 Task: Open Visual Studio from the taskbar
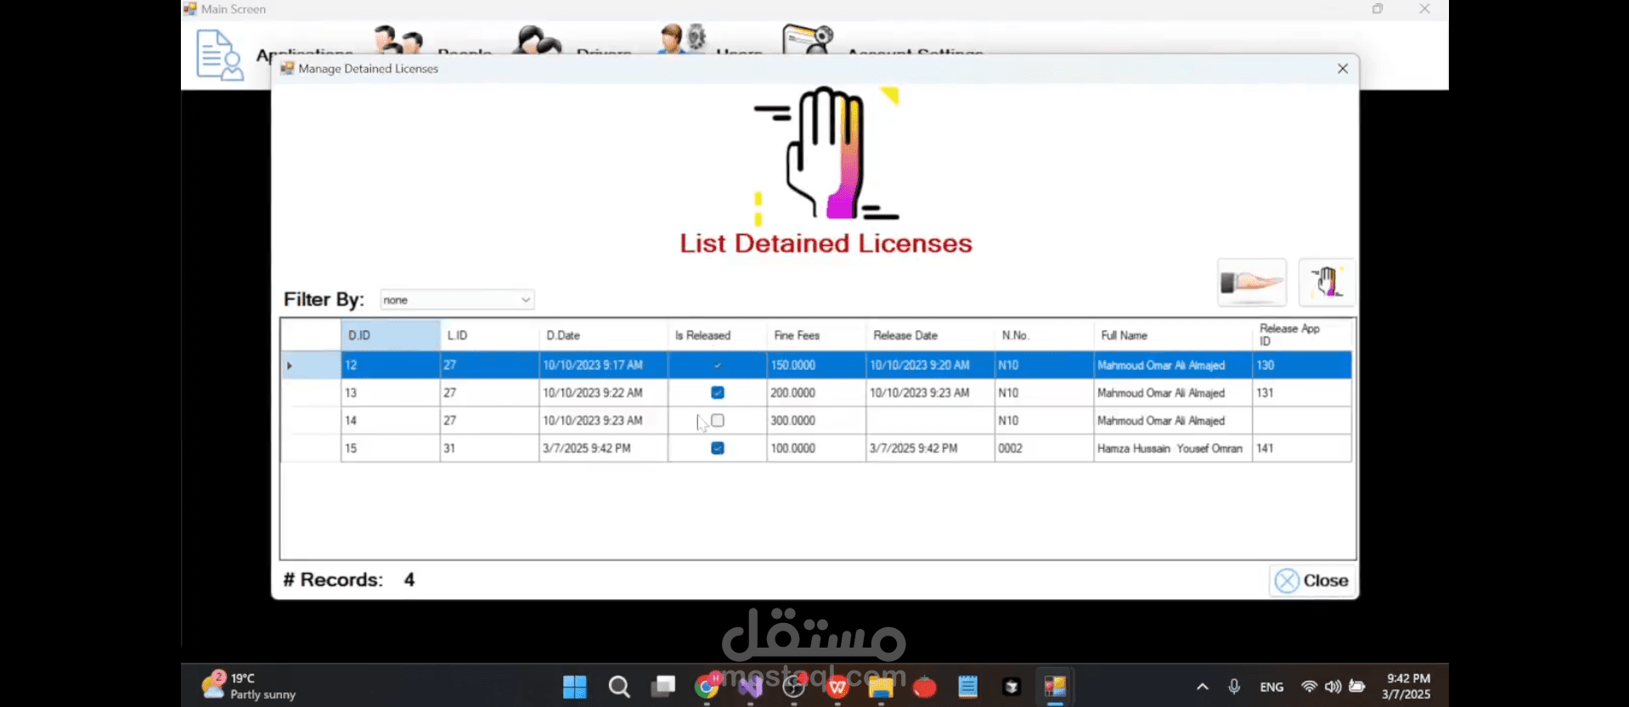[750, 687]
